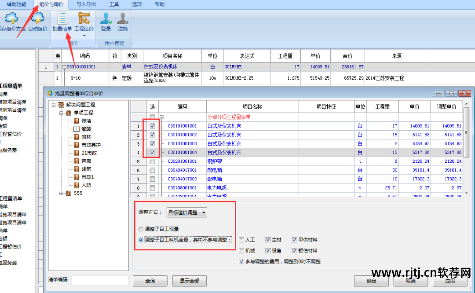Check the row 5 钢炉架 checkbox
This screenshot has width=475, height=293.
[152, 161]
